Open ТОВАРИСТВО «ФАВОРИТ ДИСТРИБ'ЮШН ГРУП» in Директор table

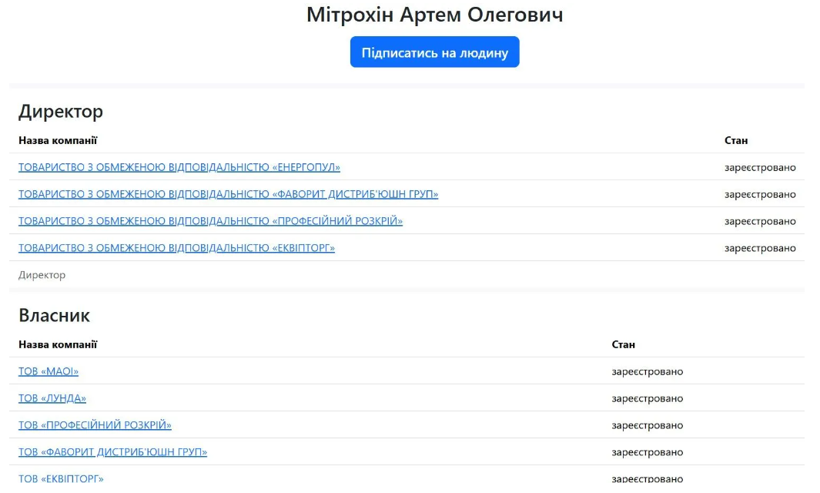coord(228,194)
